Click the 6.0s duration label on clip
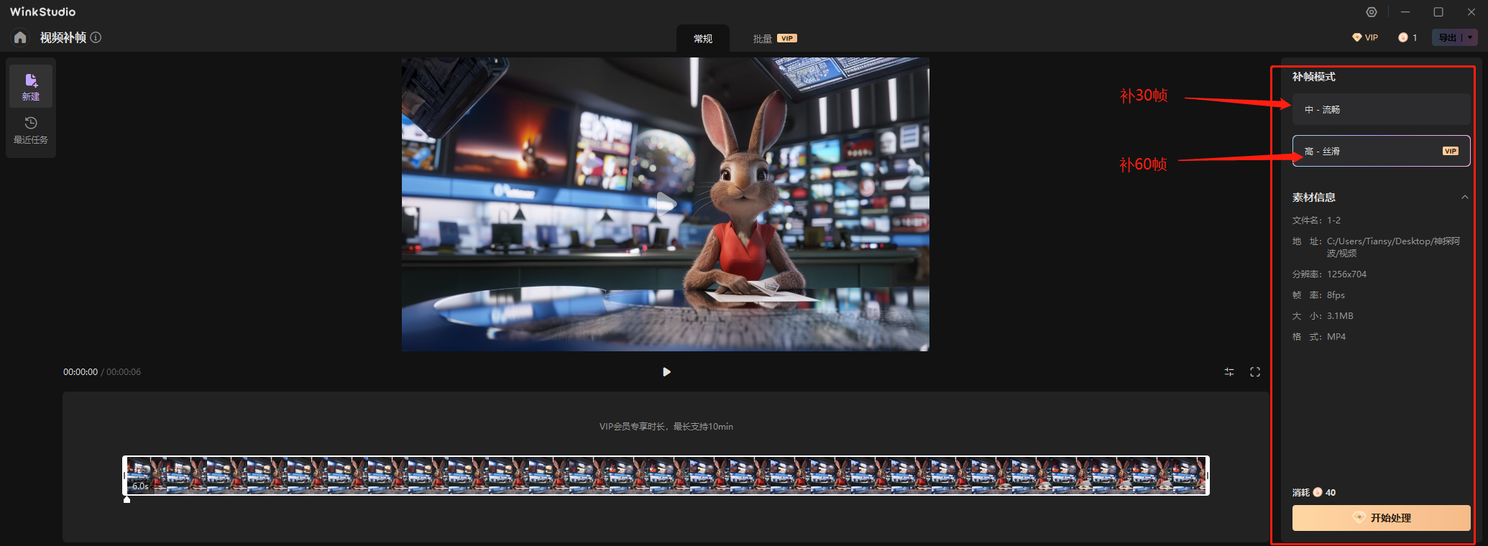1488x546 pixels. (x=140, y=486)
